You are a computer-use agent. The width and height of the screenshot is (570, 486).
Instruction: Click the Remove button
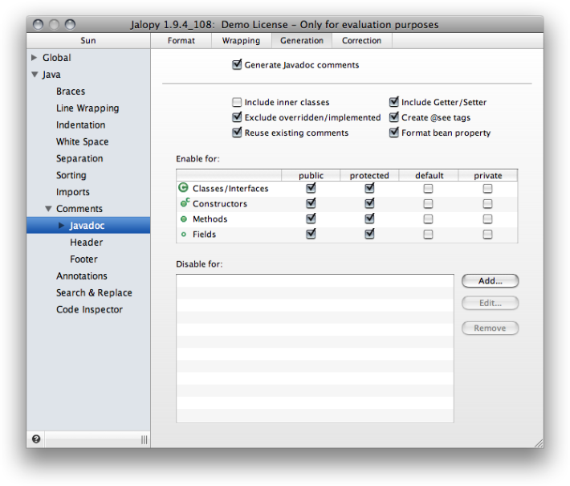[490, 328]
